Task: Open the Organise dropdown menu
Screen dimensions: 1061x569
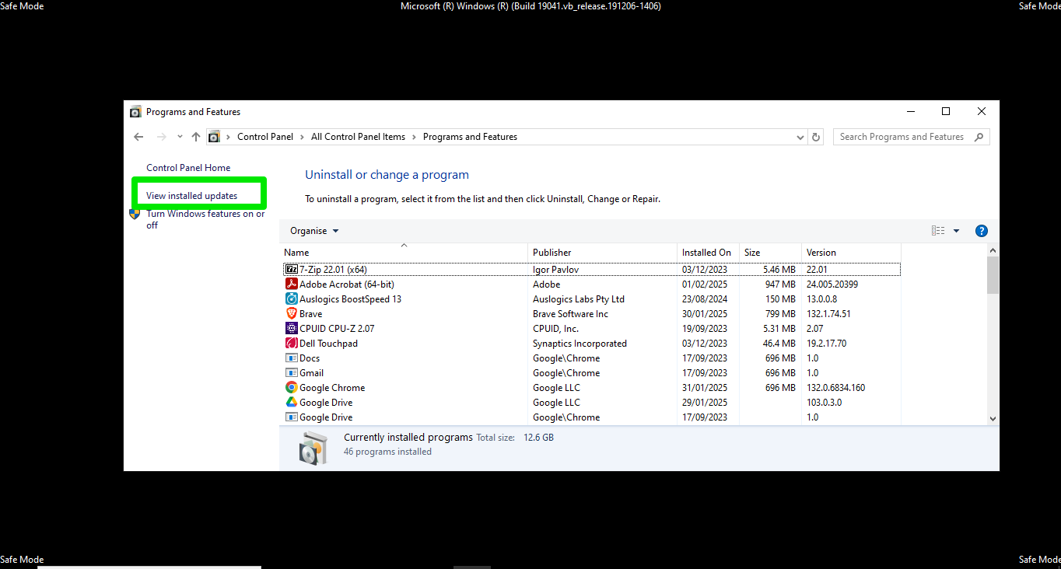Action: [314, 231]
